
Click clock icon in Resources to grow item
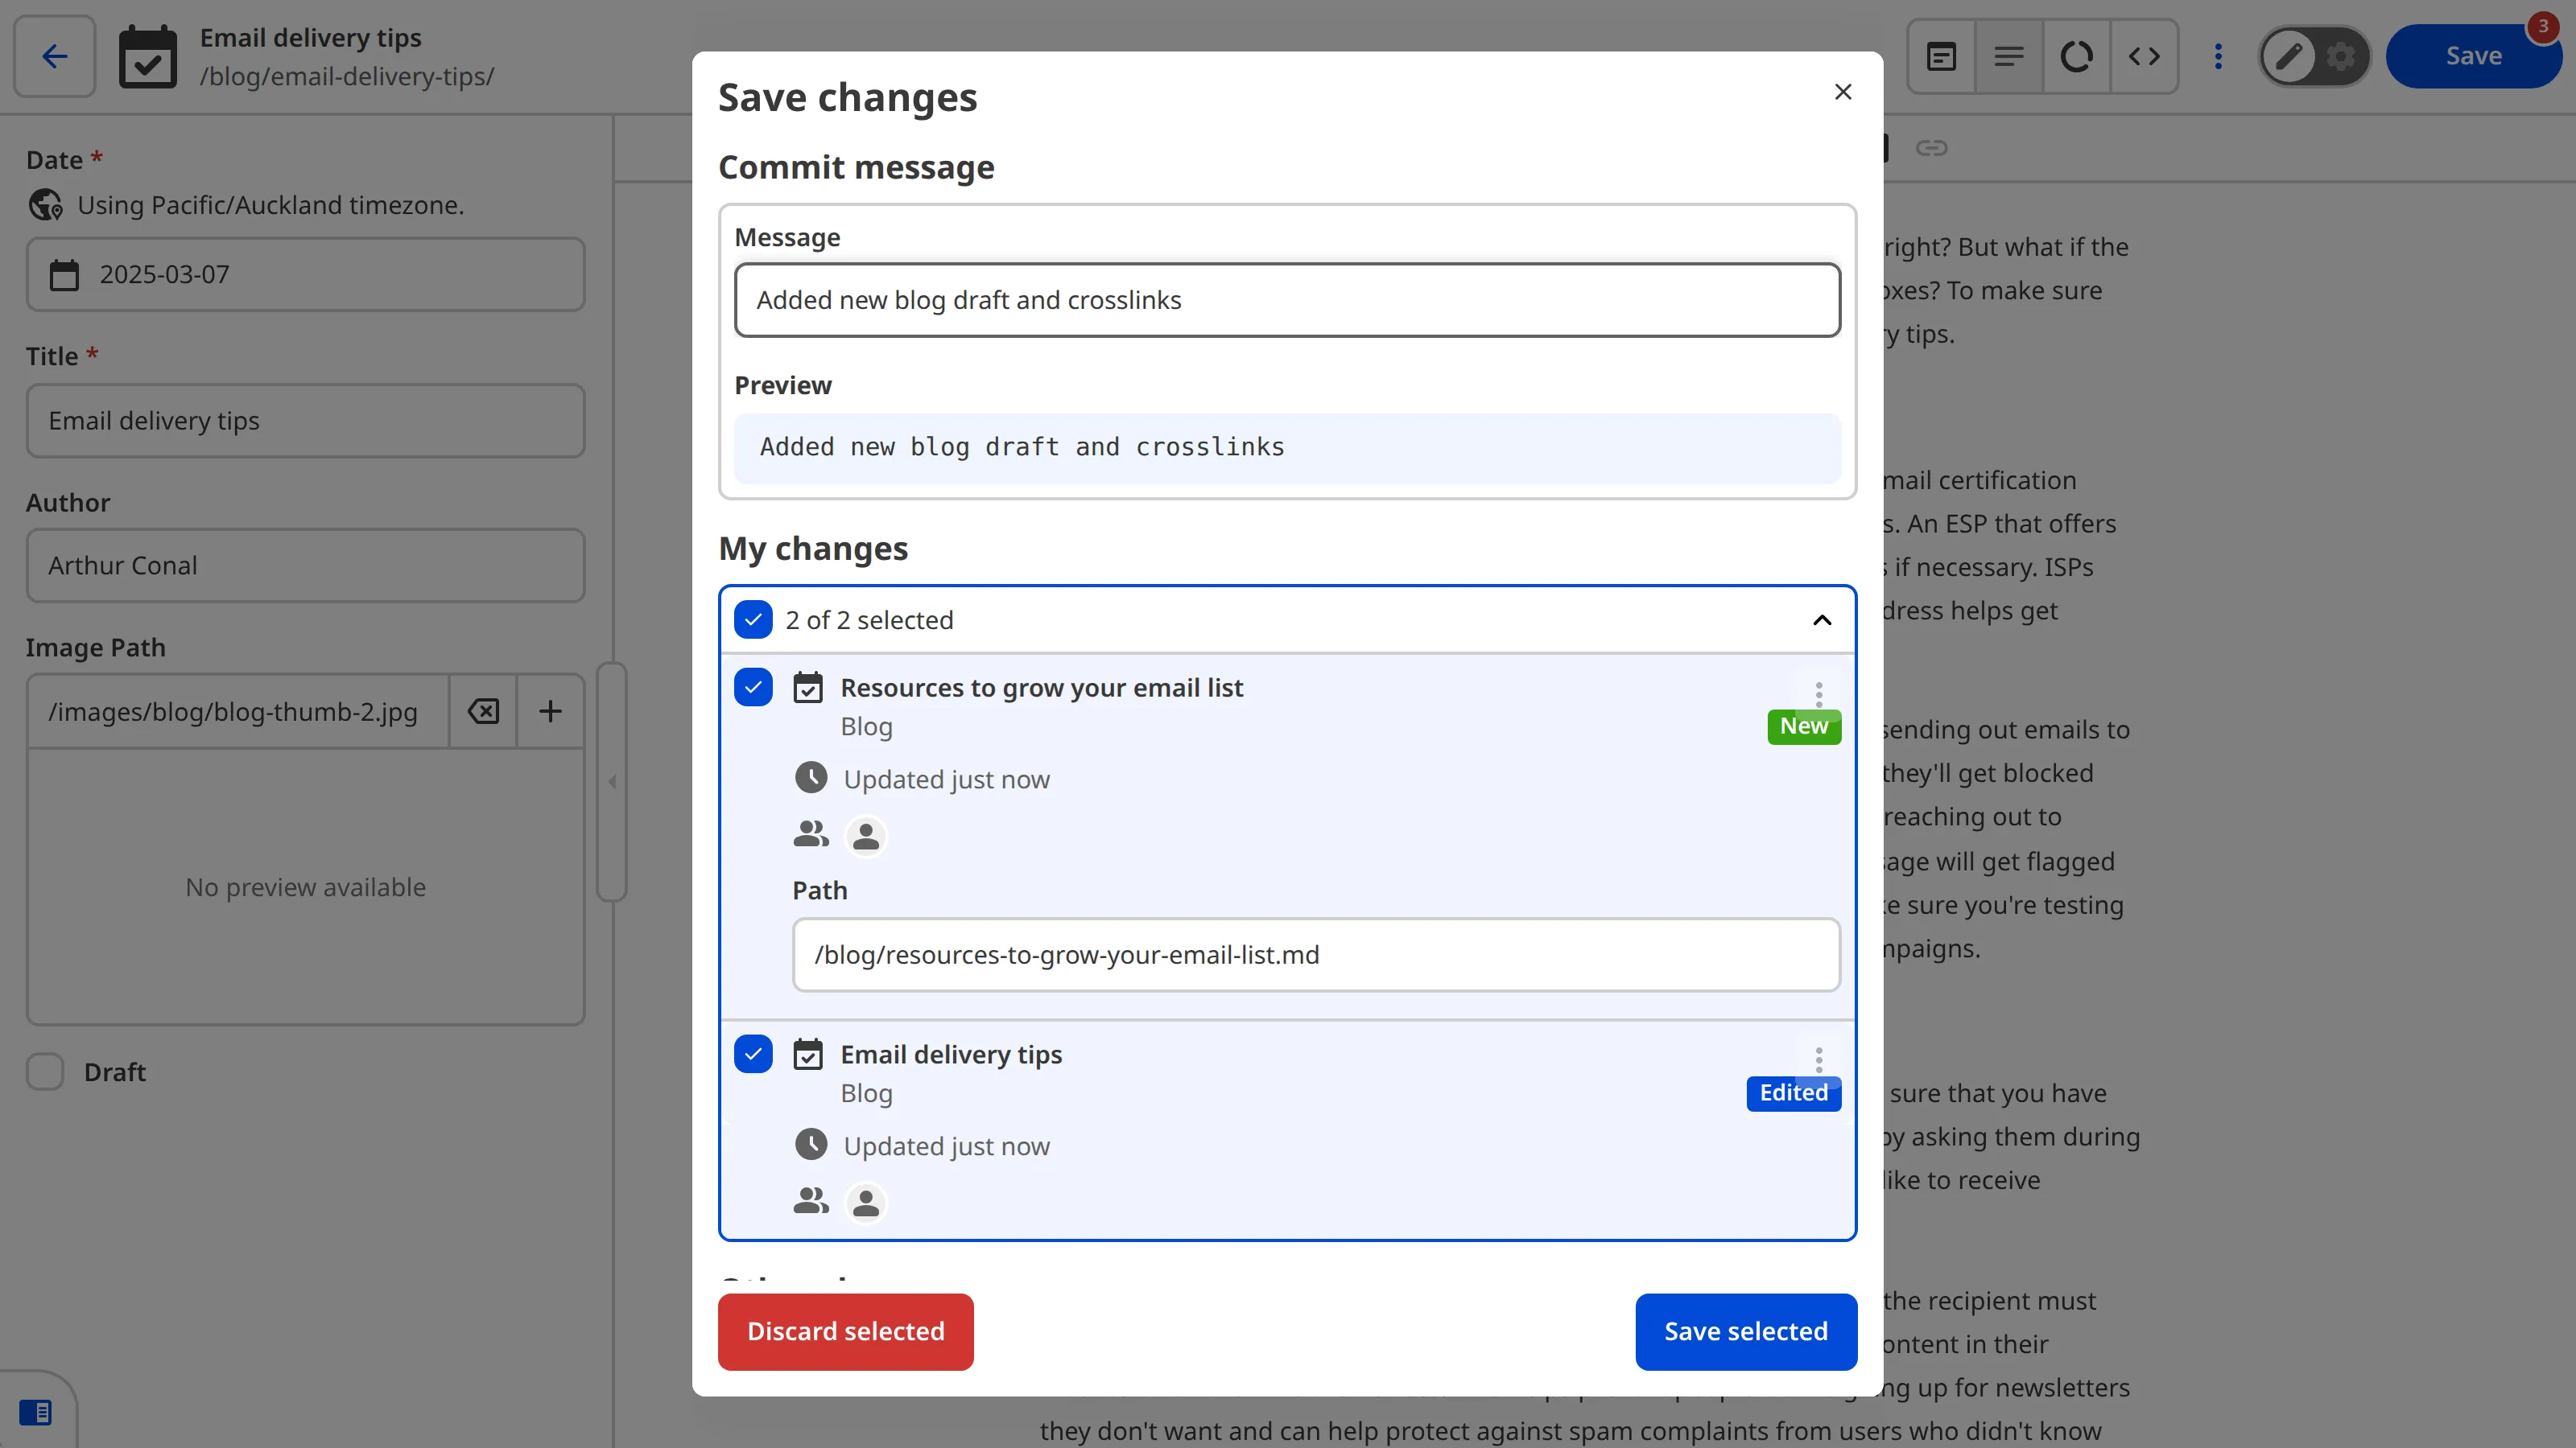[811, 777]
